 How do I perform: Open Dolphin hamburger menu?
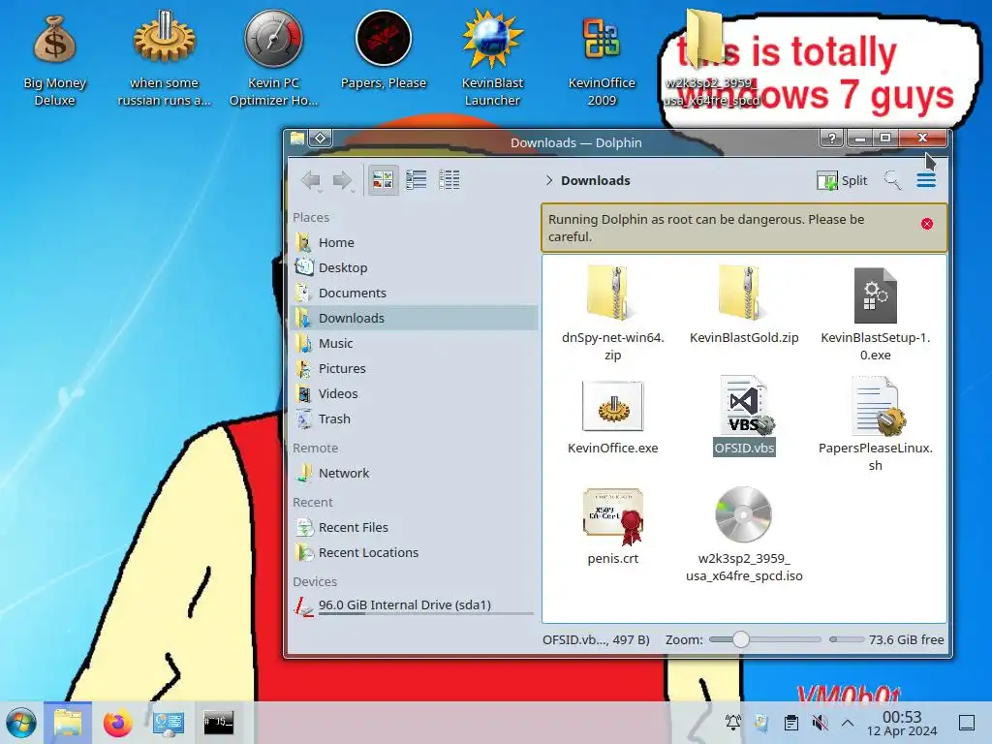point(926,180)
